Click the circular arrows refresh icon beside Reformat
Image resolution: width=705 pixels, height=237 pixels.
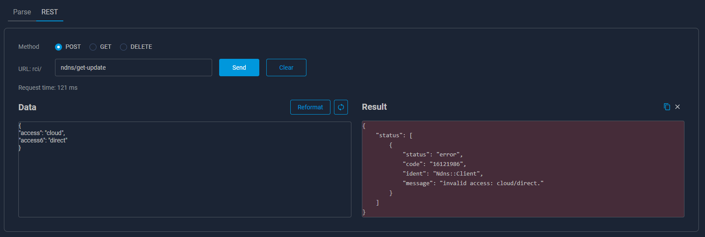(341, 107)
